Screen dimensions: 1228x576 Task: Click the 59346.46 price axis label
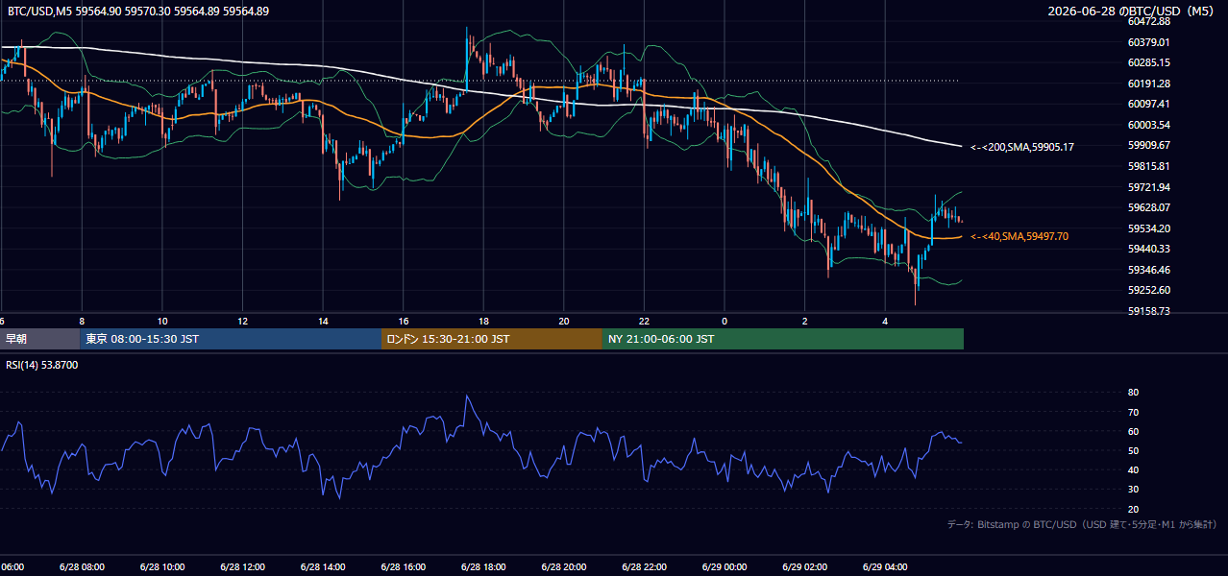[1148, 270]
